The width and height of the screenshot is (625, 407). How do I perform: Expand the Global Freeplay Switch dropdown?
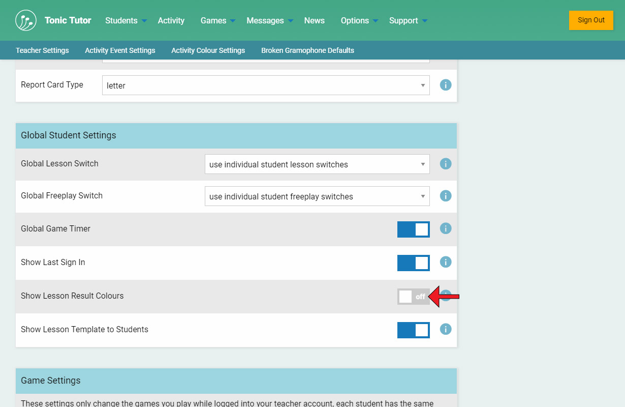pyautogui.click(x=317, y=196)
